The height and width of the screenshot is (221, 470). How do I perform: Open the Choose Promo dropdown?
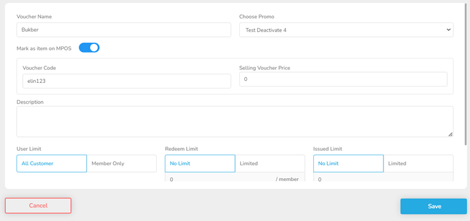pyautogui.click(x=346, y=30)
